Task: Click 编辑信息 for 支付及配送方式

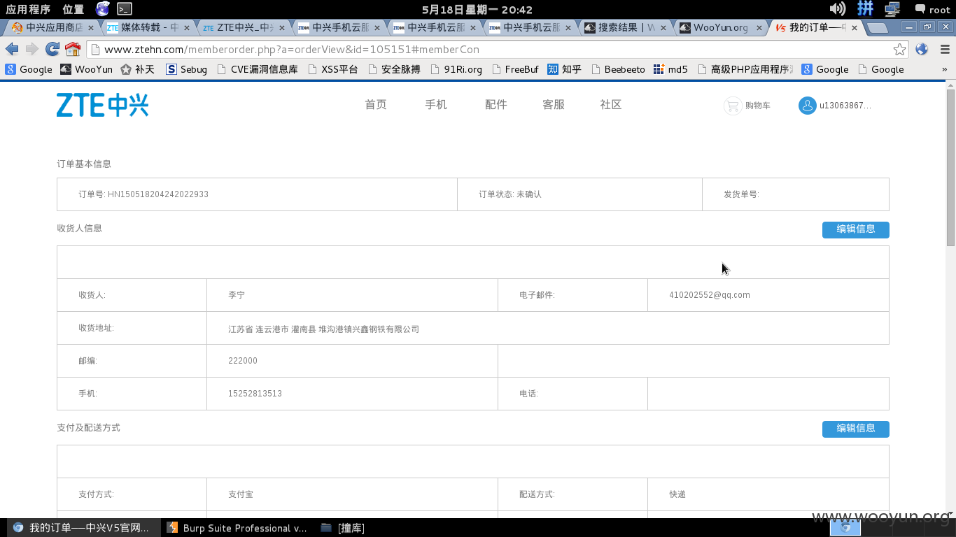Action: [855, 429]
